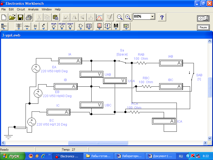Open component properties icon
This screenshot has height=160, width=213.
coord(109,17)
